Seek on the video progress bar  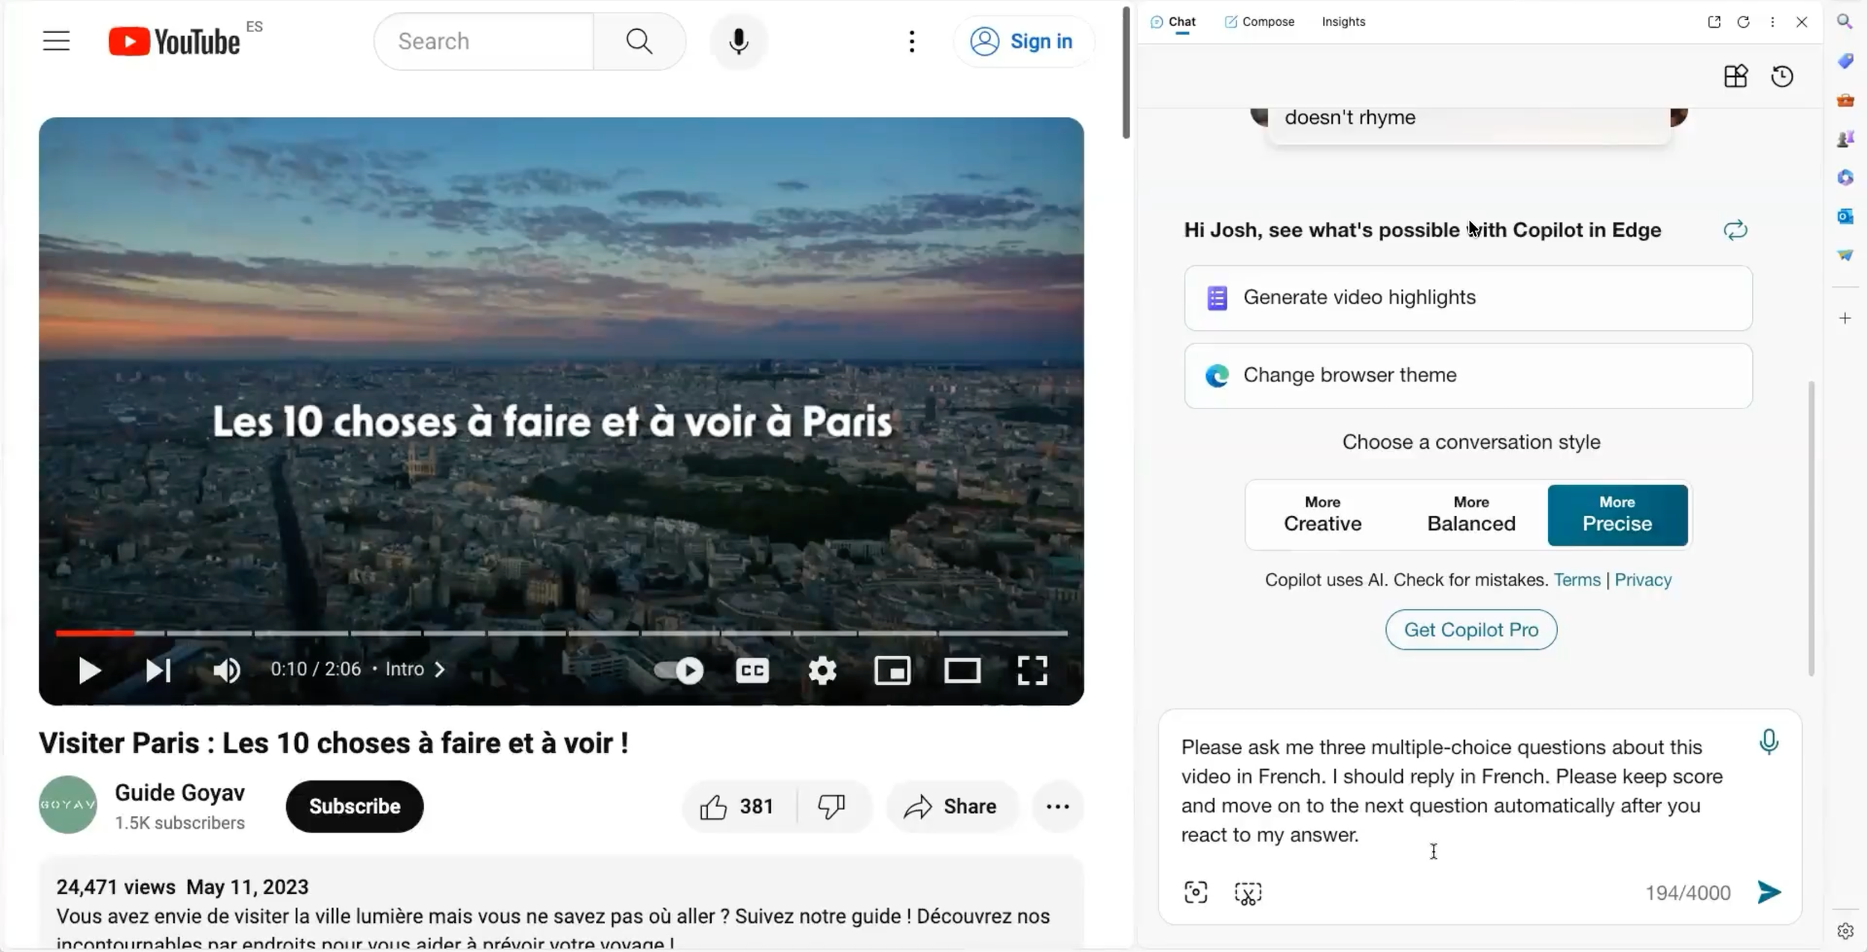coord(562,633)
